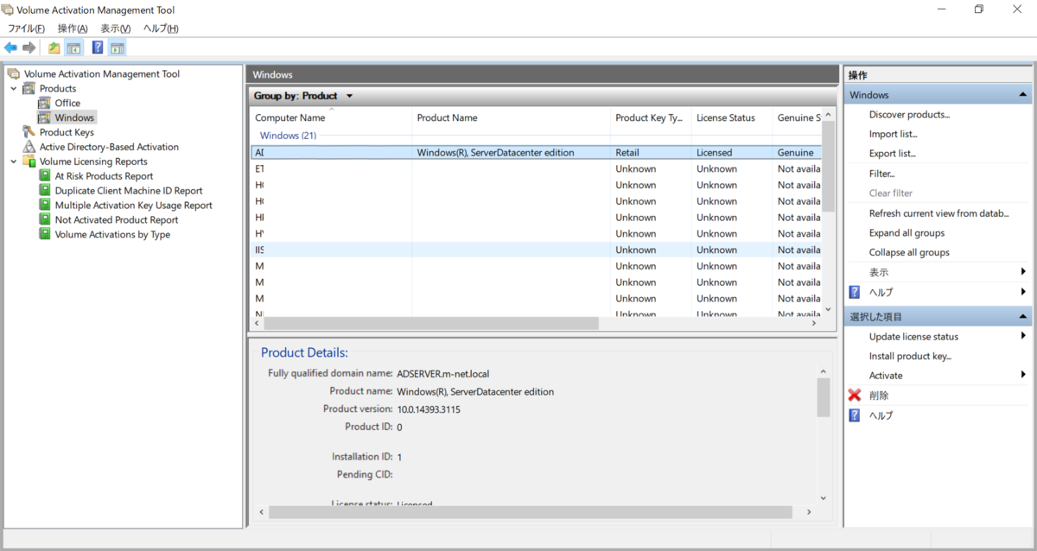Select the row starting with IIS
Screen dimensions: 1037x551
click(535, 250)
